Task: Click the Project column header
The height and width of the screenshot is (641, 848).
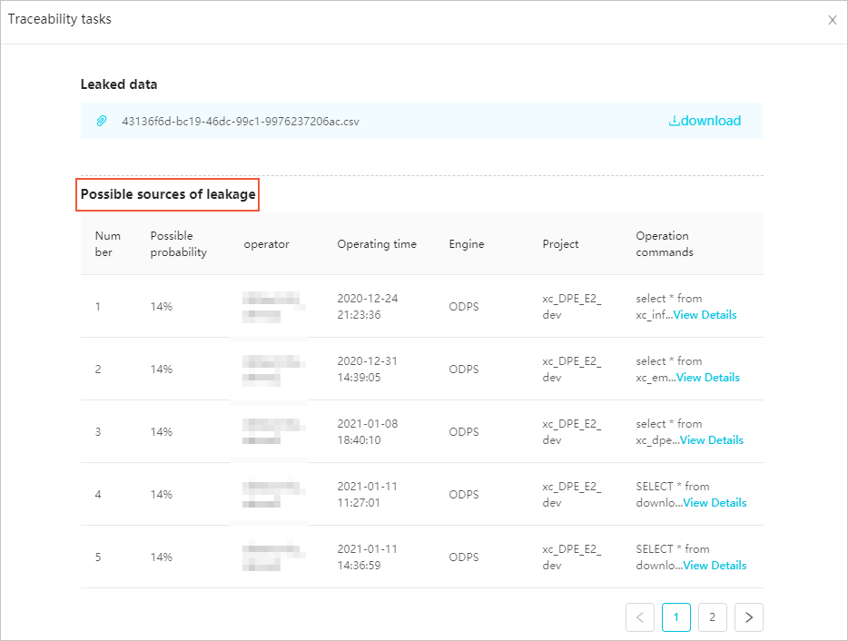Action: tap(560, 244)
